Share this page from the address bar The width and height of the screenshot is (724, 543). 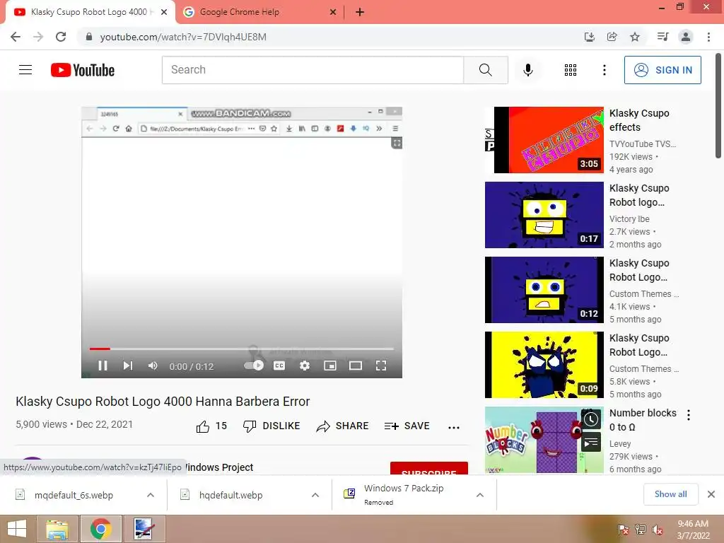pos(612,37)
